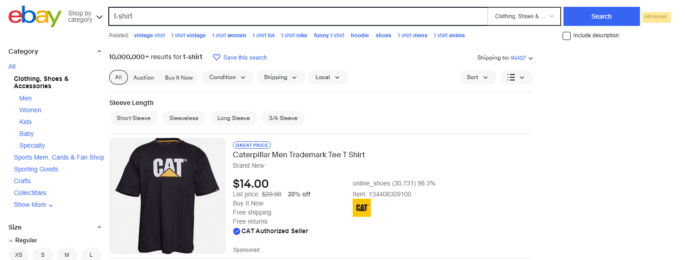Click the Save this search link
Viewport: 685px width, 260px height.
click(x=245, y=58)
